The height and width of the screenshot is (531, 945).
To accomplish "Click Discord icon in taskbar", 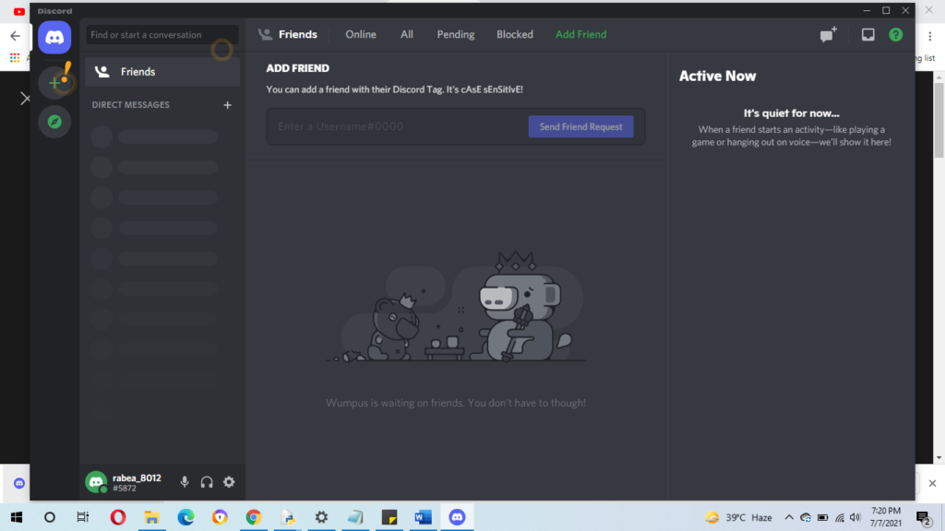I will click(457, 517).
